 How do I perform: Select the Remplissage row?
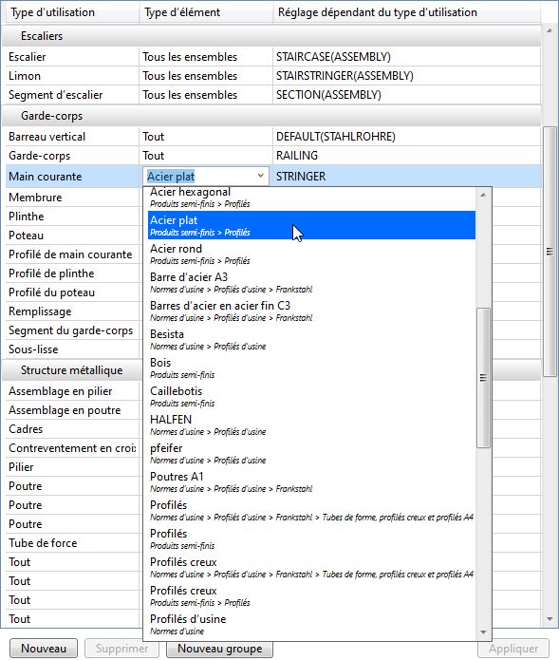tap(72, 311)
